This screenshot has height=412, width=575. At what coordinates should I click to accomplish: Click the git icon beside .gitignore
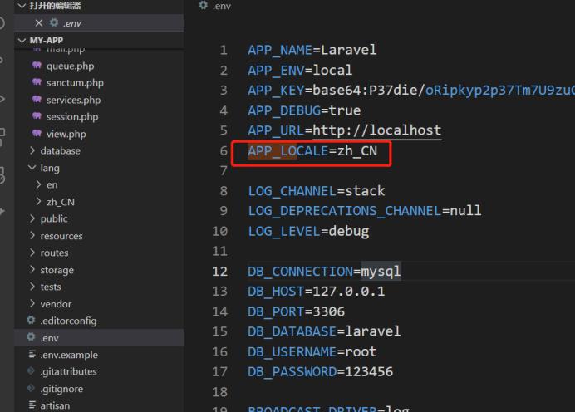32,388
